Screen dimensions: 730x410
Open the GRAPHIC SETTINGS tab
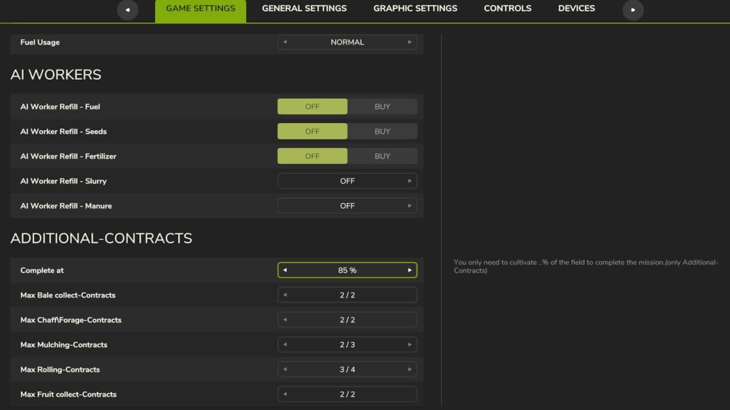coord(415,8)
